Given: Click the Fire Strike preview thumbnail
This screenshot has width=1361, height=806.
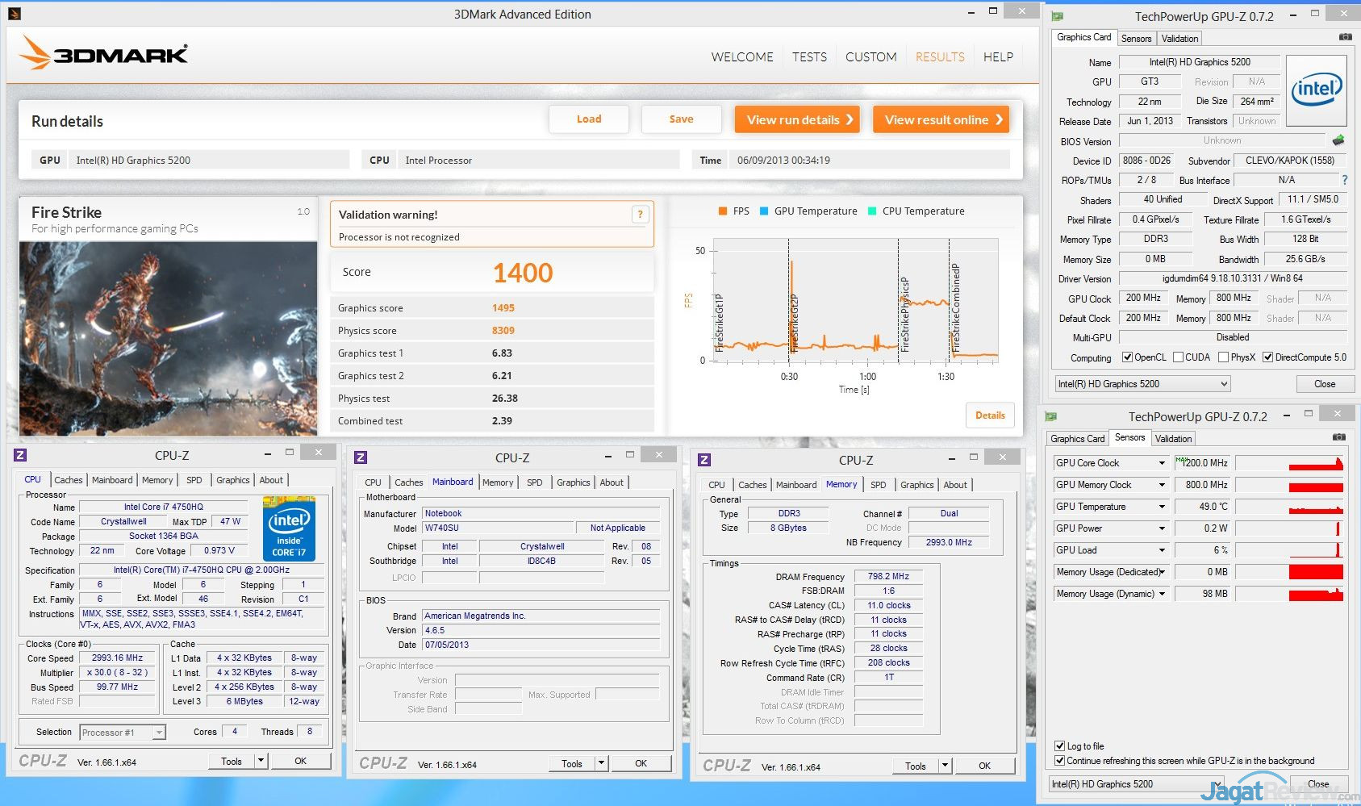Looking at the screenshot, I should pos(168,338).
